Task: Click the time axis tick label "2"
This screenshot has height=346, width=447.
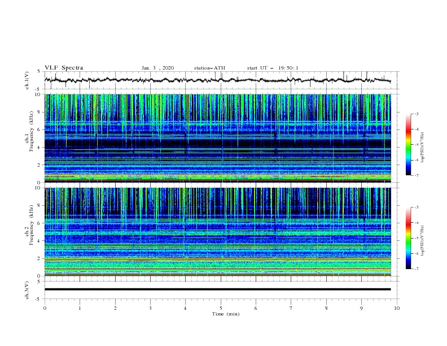Action: pyautogui.click(x=115, y=308)
